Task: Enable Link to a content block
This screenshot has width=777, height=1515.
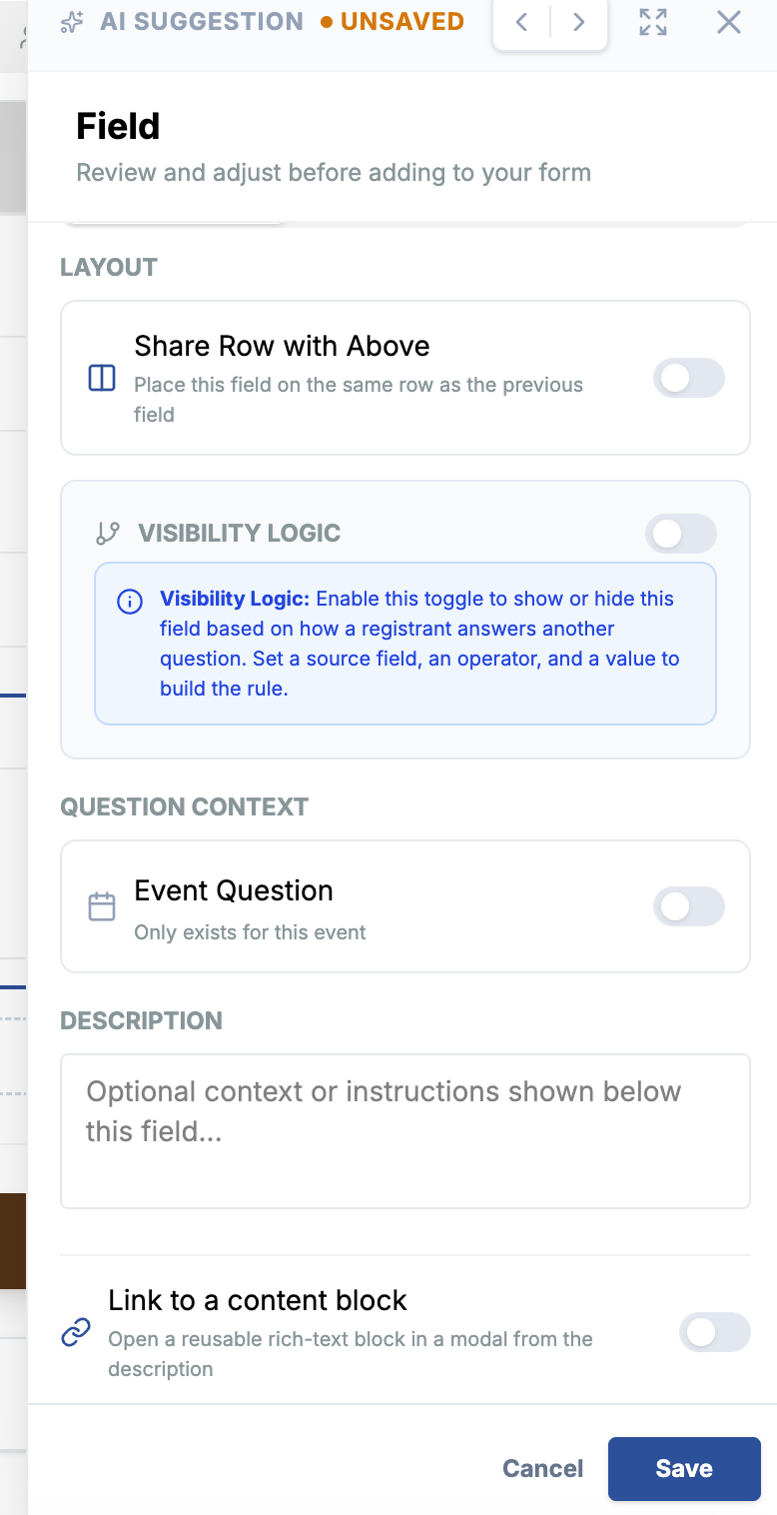Action: [715, 1332]
